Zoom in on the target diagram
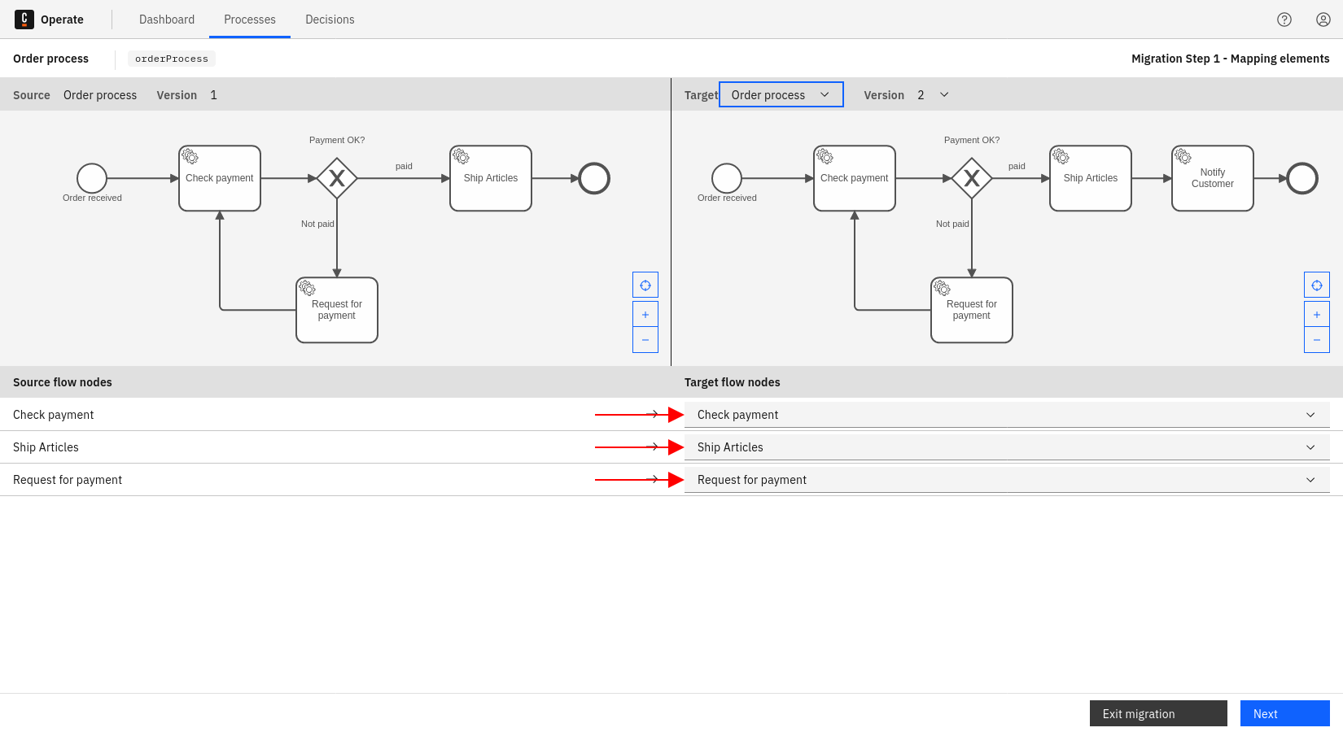1343x732 pixels. point(1316,313)
